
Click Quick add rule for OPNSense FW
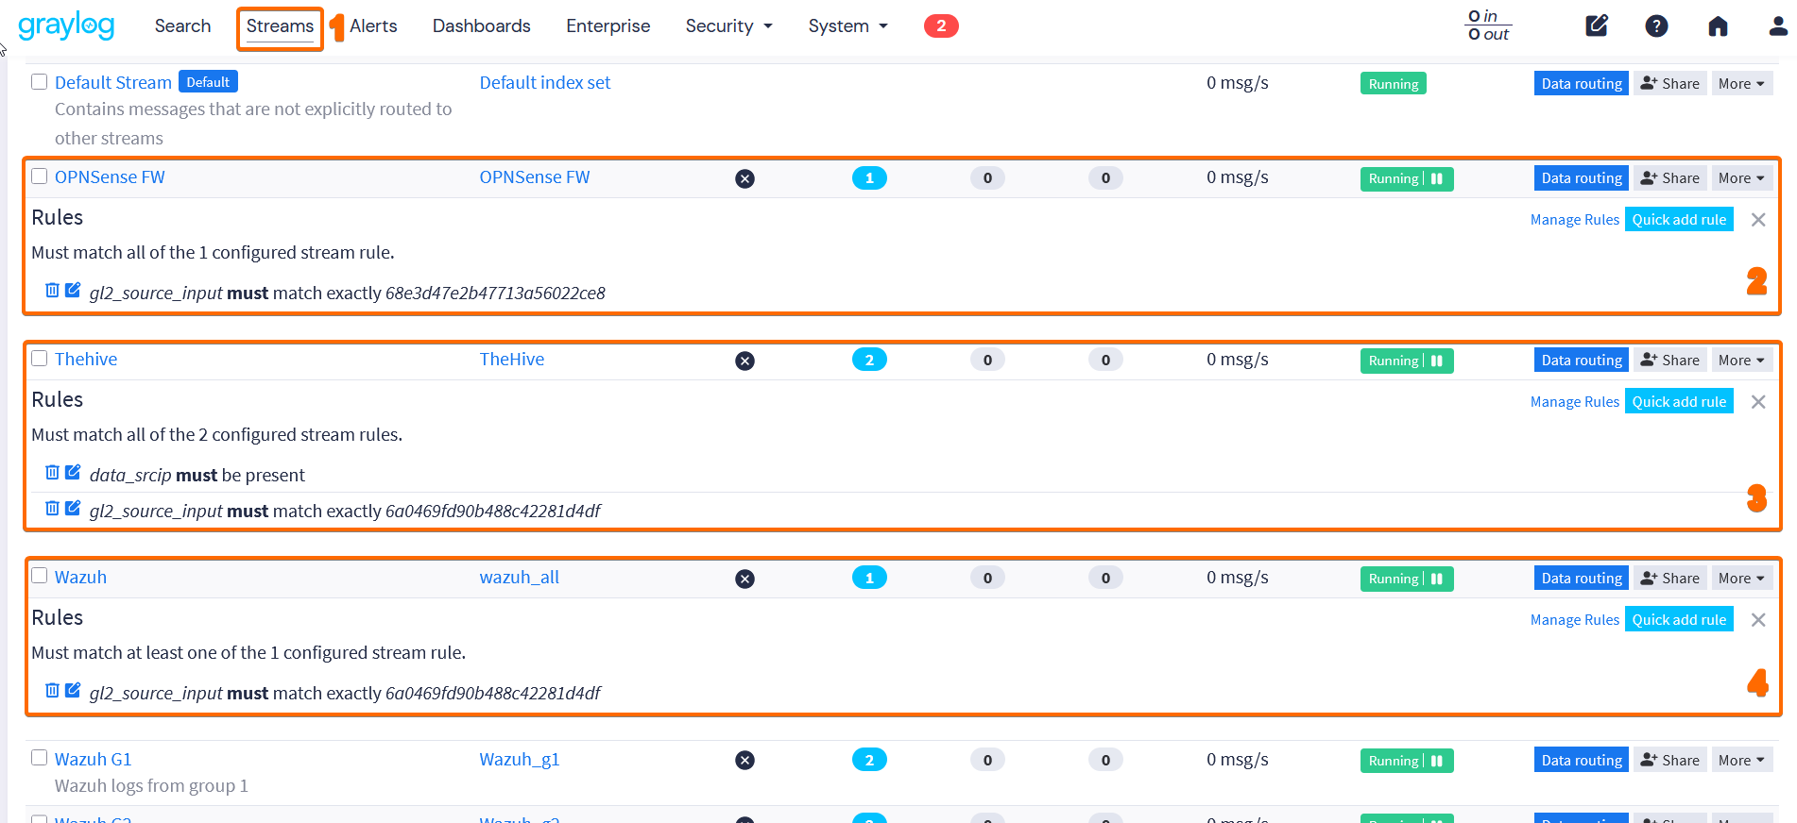pyautogui.click(x=1679, y=220)
